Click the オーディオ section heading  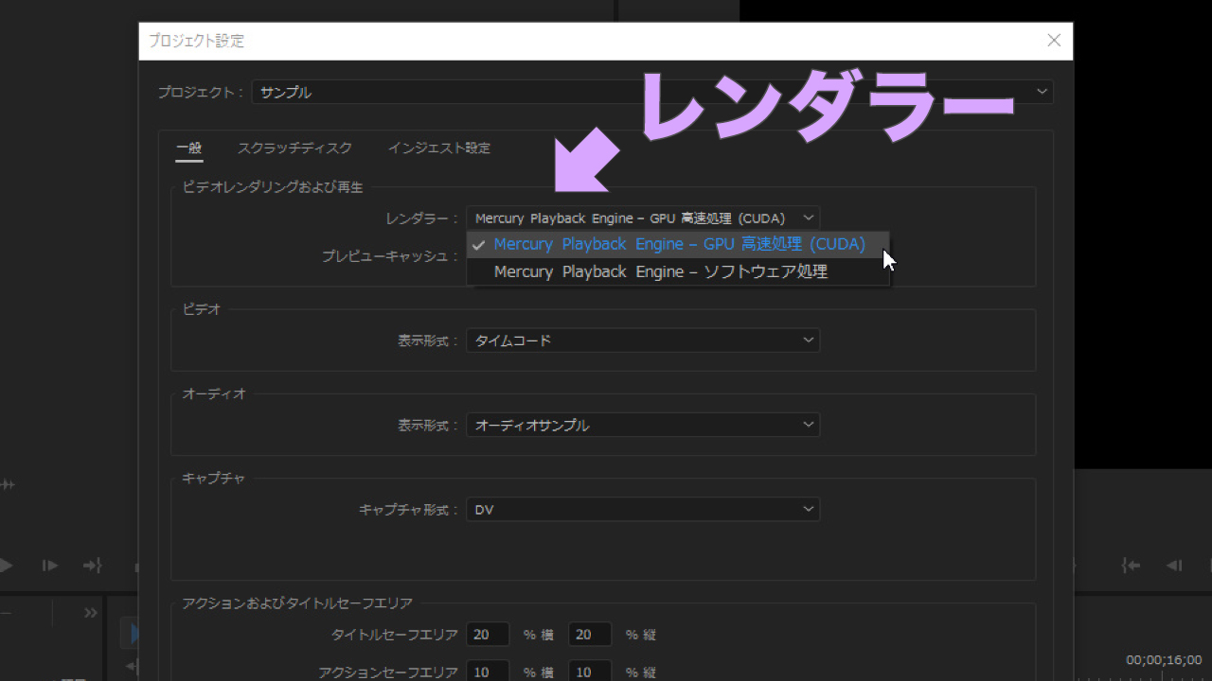[214, 393]
